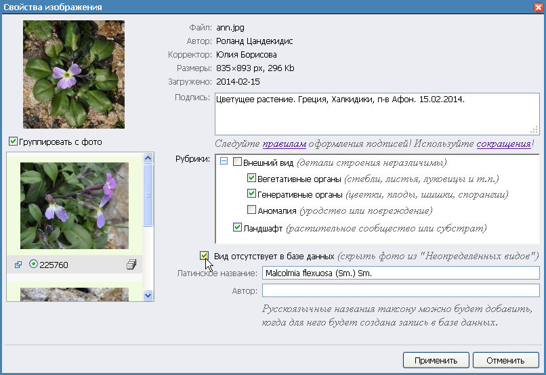The width and height of the screenshot is (546, 375).
Task: Uncheck 'Генеративные органы' category
Action: tap(251, 195)
